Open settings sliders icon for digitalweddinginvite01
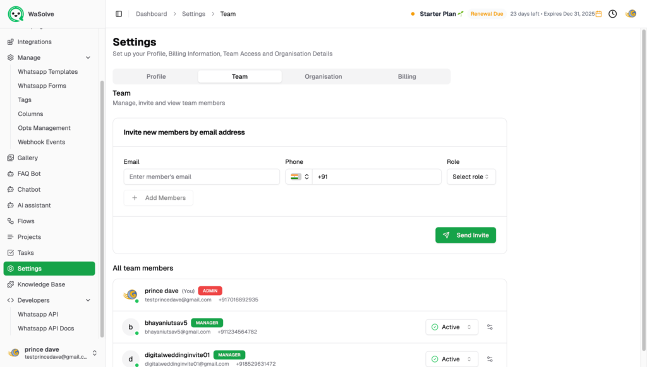 click(490, 359)
